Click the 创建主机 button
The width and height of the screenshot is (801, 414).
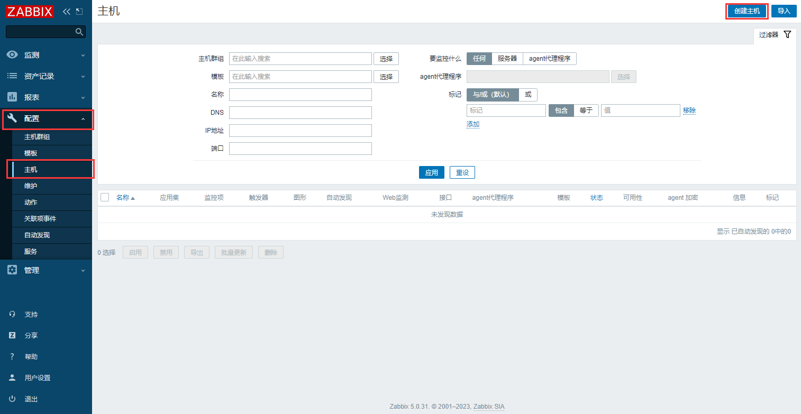pyautogui.click(x=747, y=11)
